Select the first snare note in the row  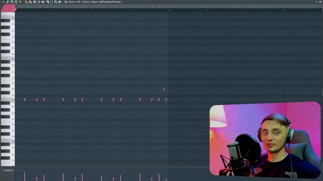[x=25, y=100]
